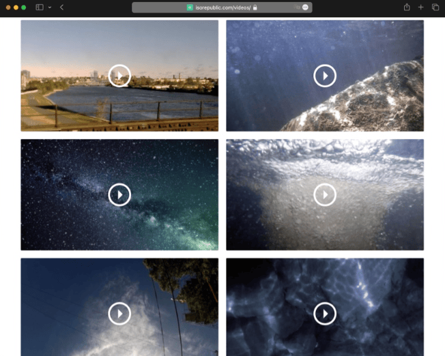Play the Milky Way starry sky video
Screen dimensions: 445x356
point(119,195)
